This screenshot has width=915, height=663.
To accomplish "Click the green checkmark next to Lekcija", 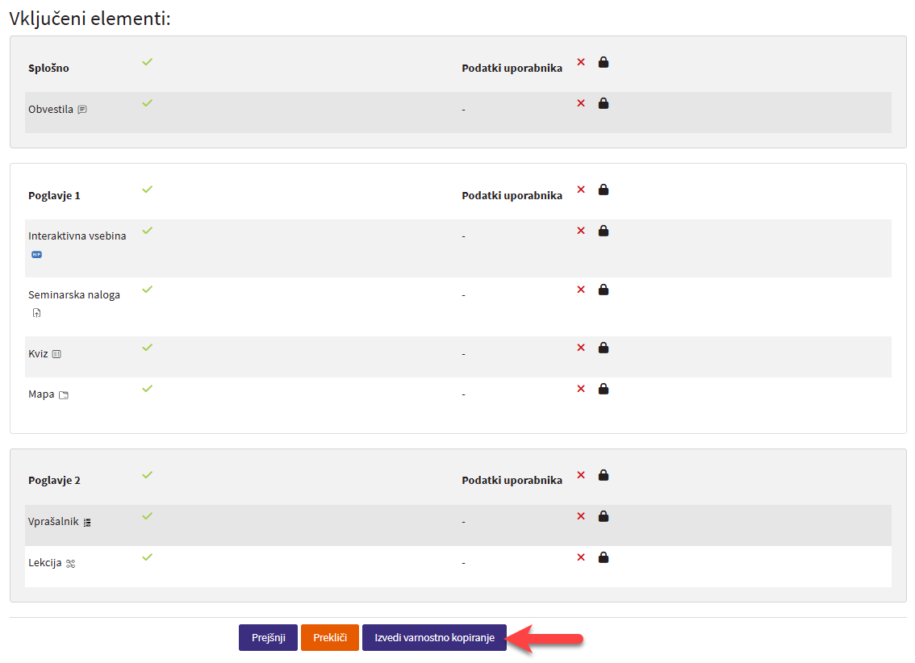I will pyautogui.click(x=147, y=557).
